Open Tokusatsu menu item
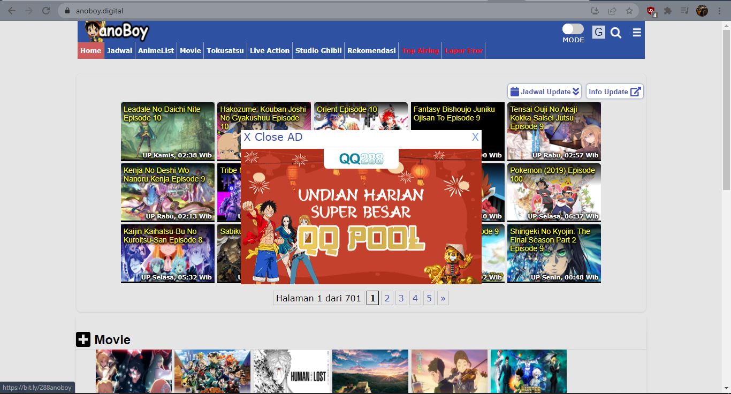The height and width of the screenshot is (394, 731). coord(225,50)
